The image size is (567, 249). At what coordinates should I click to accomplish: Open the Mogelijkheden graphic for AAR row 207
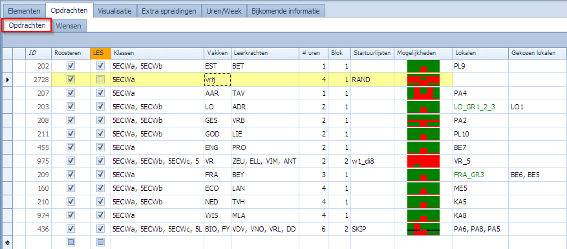(x=423, y=93)
